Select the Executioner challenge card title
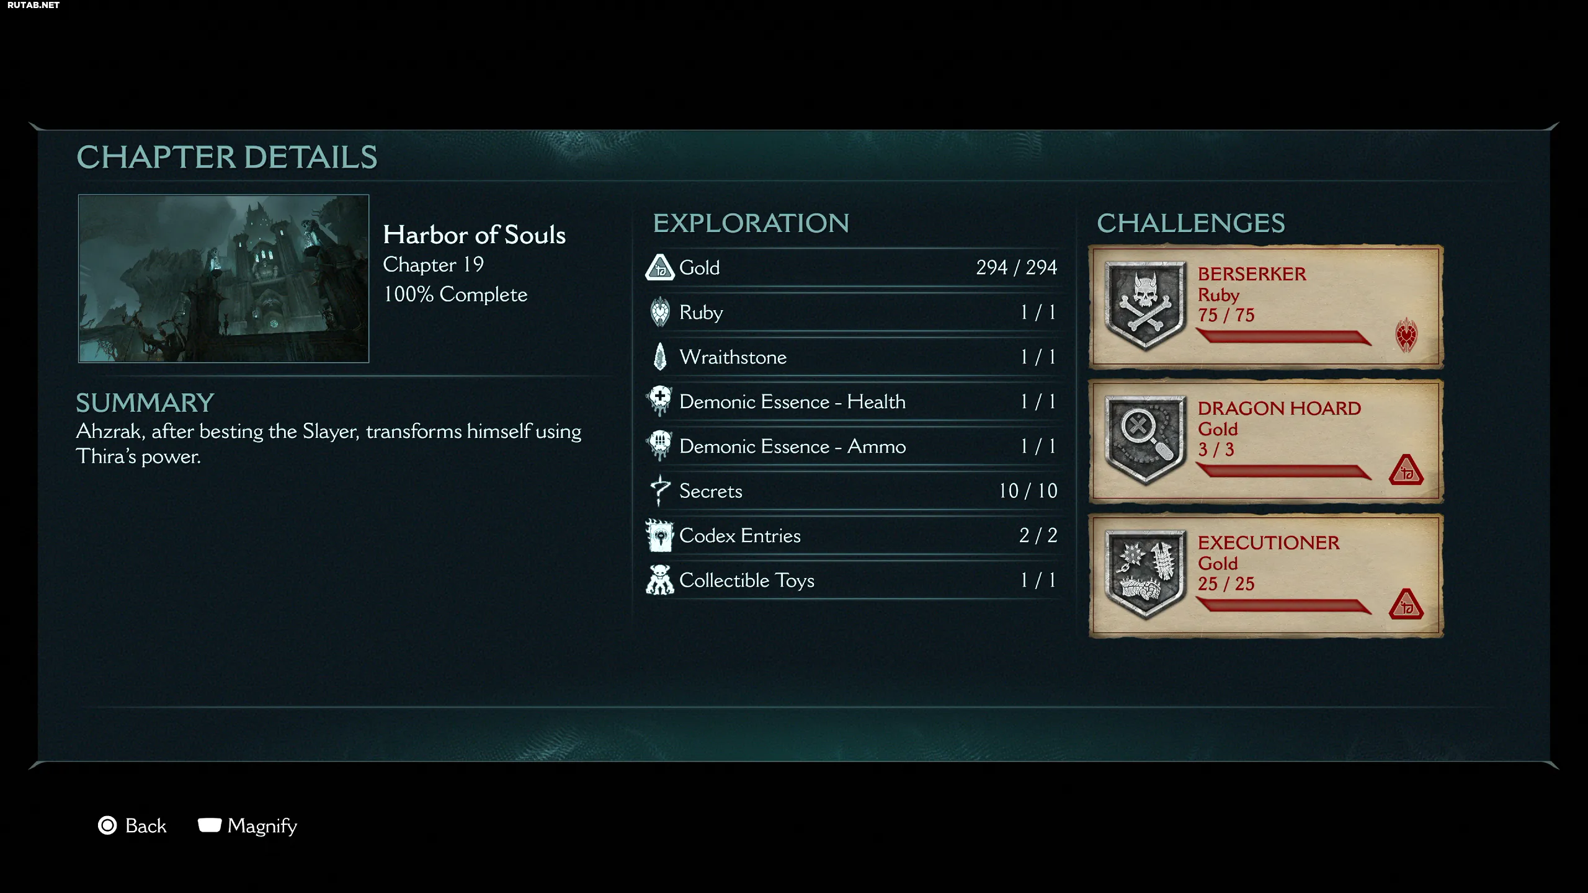The height and width of the screenshot is (893, 1588). (x=1269, y=543)
